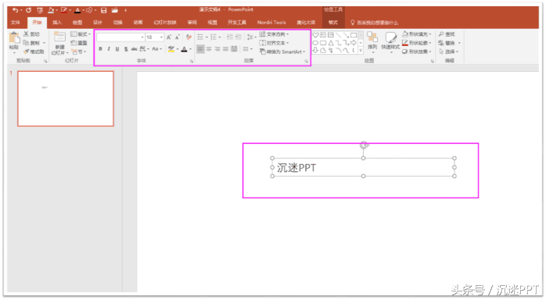Click the Increase Font Size icon
The width and height of the screenshot is (546, 300).
click(x=169, y=37)
